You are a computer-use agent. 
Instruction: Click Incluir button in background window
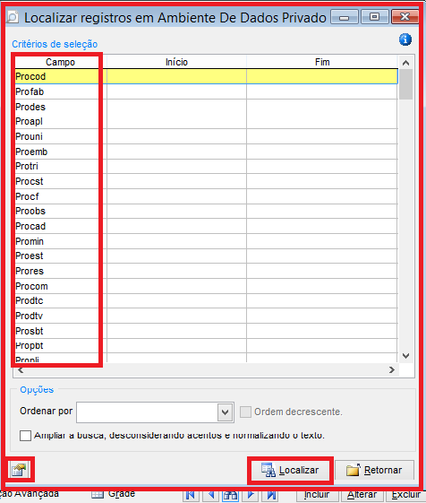coord(317,495)
